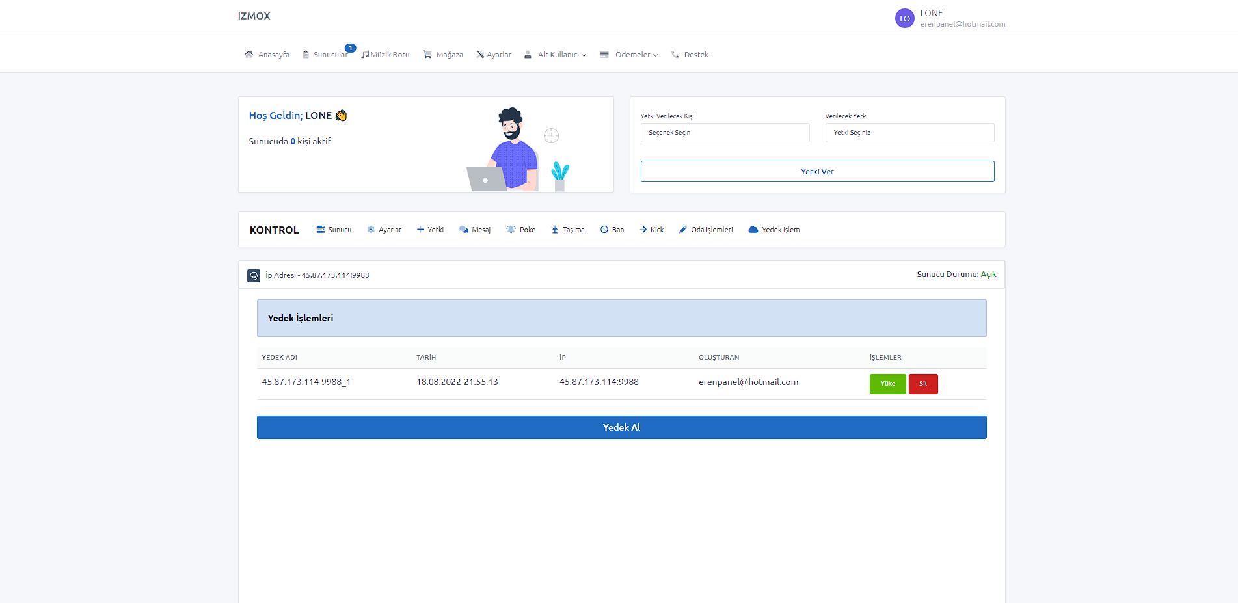
Task: Click the blue Yedek Al button
Action: pyautogui.click(x=621, y=427)
